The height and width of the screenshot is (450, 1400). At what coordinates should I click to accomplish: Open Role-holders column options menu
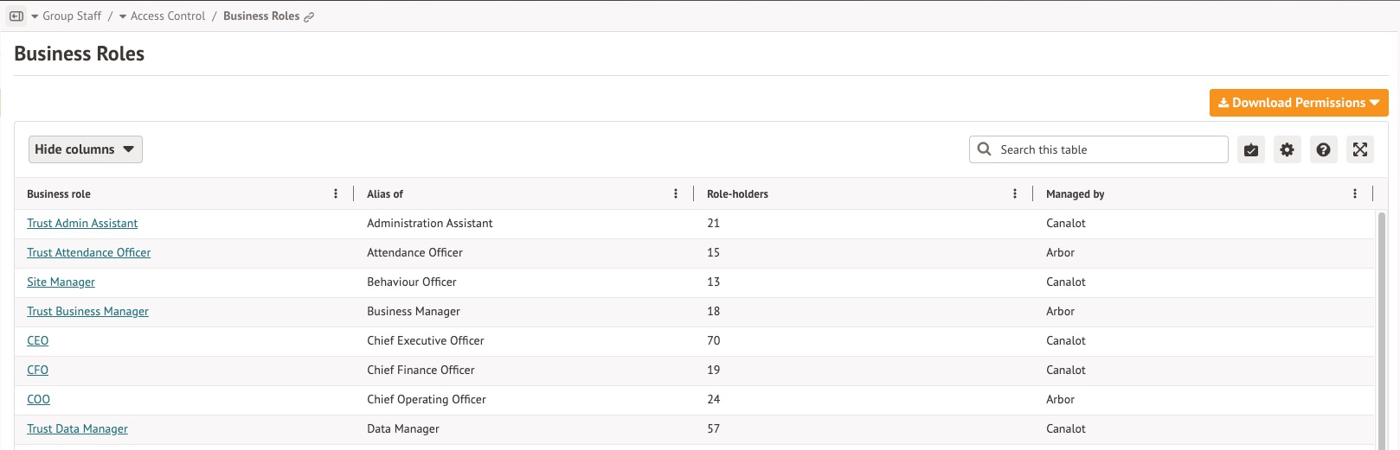(1015, 194)
